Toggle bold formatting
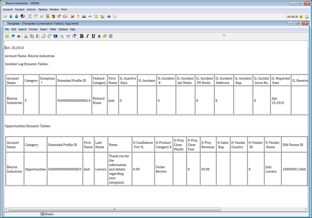312x218 pixels. coord(81,36)
